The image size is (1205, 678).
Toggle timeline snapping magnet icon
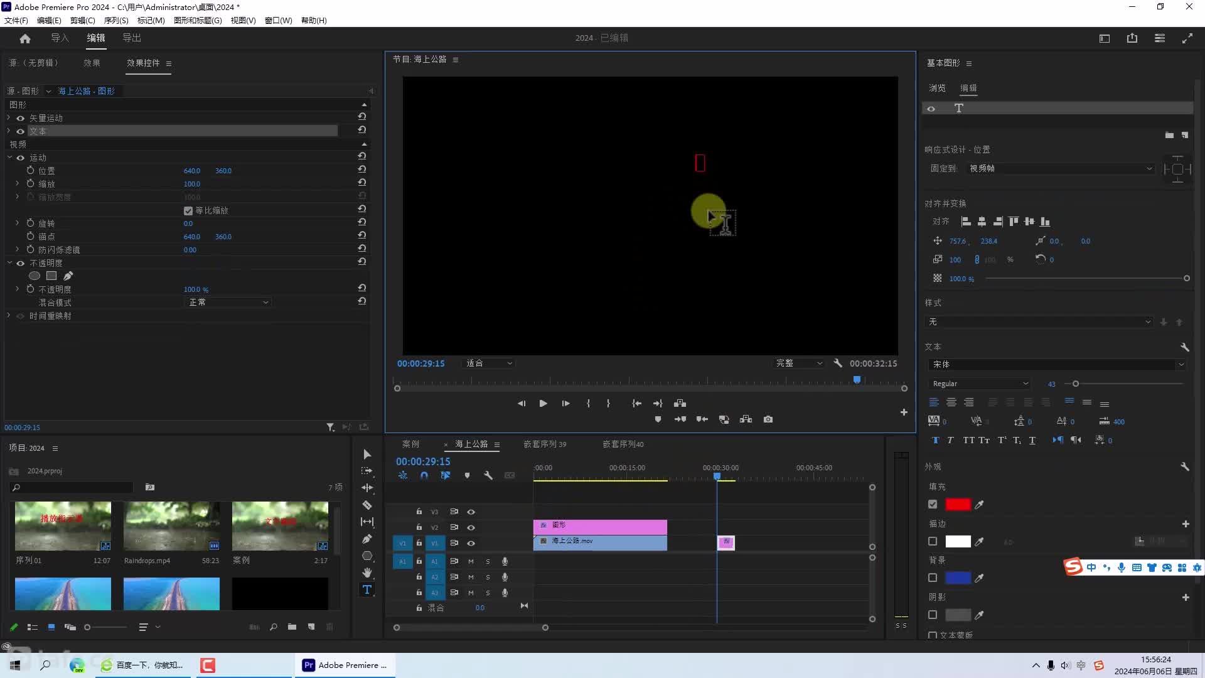tap(424, 475)
